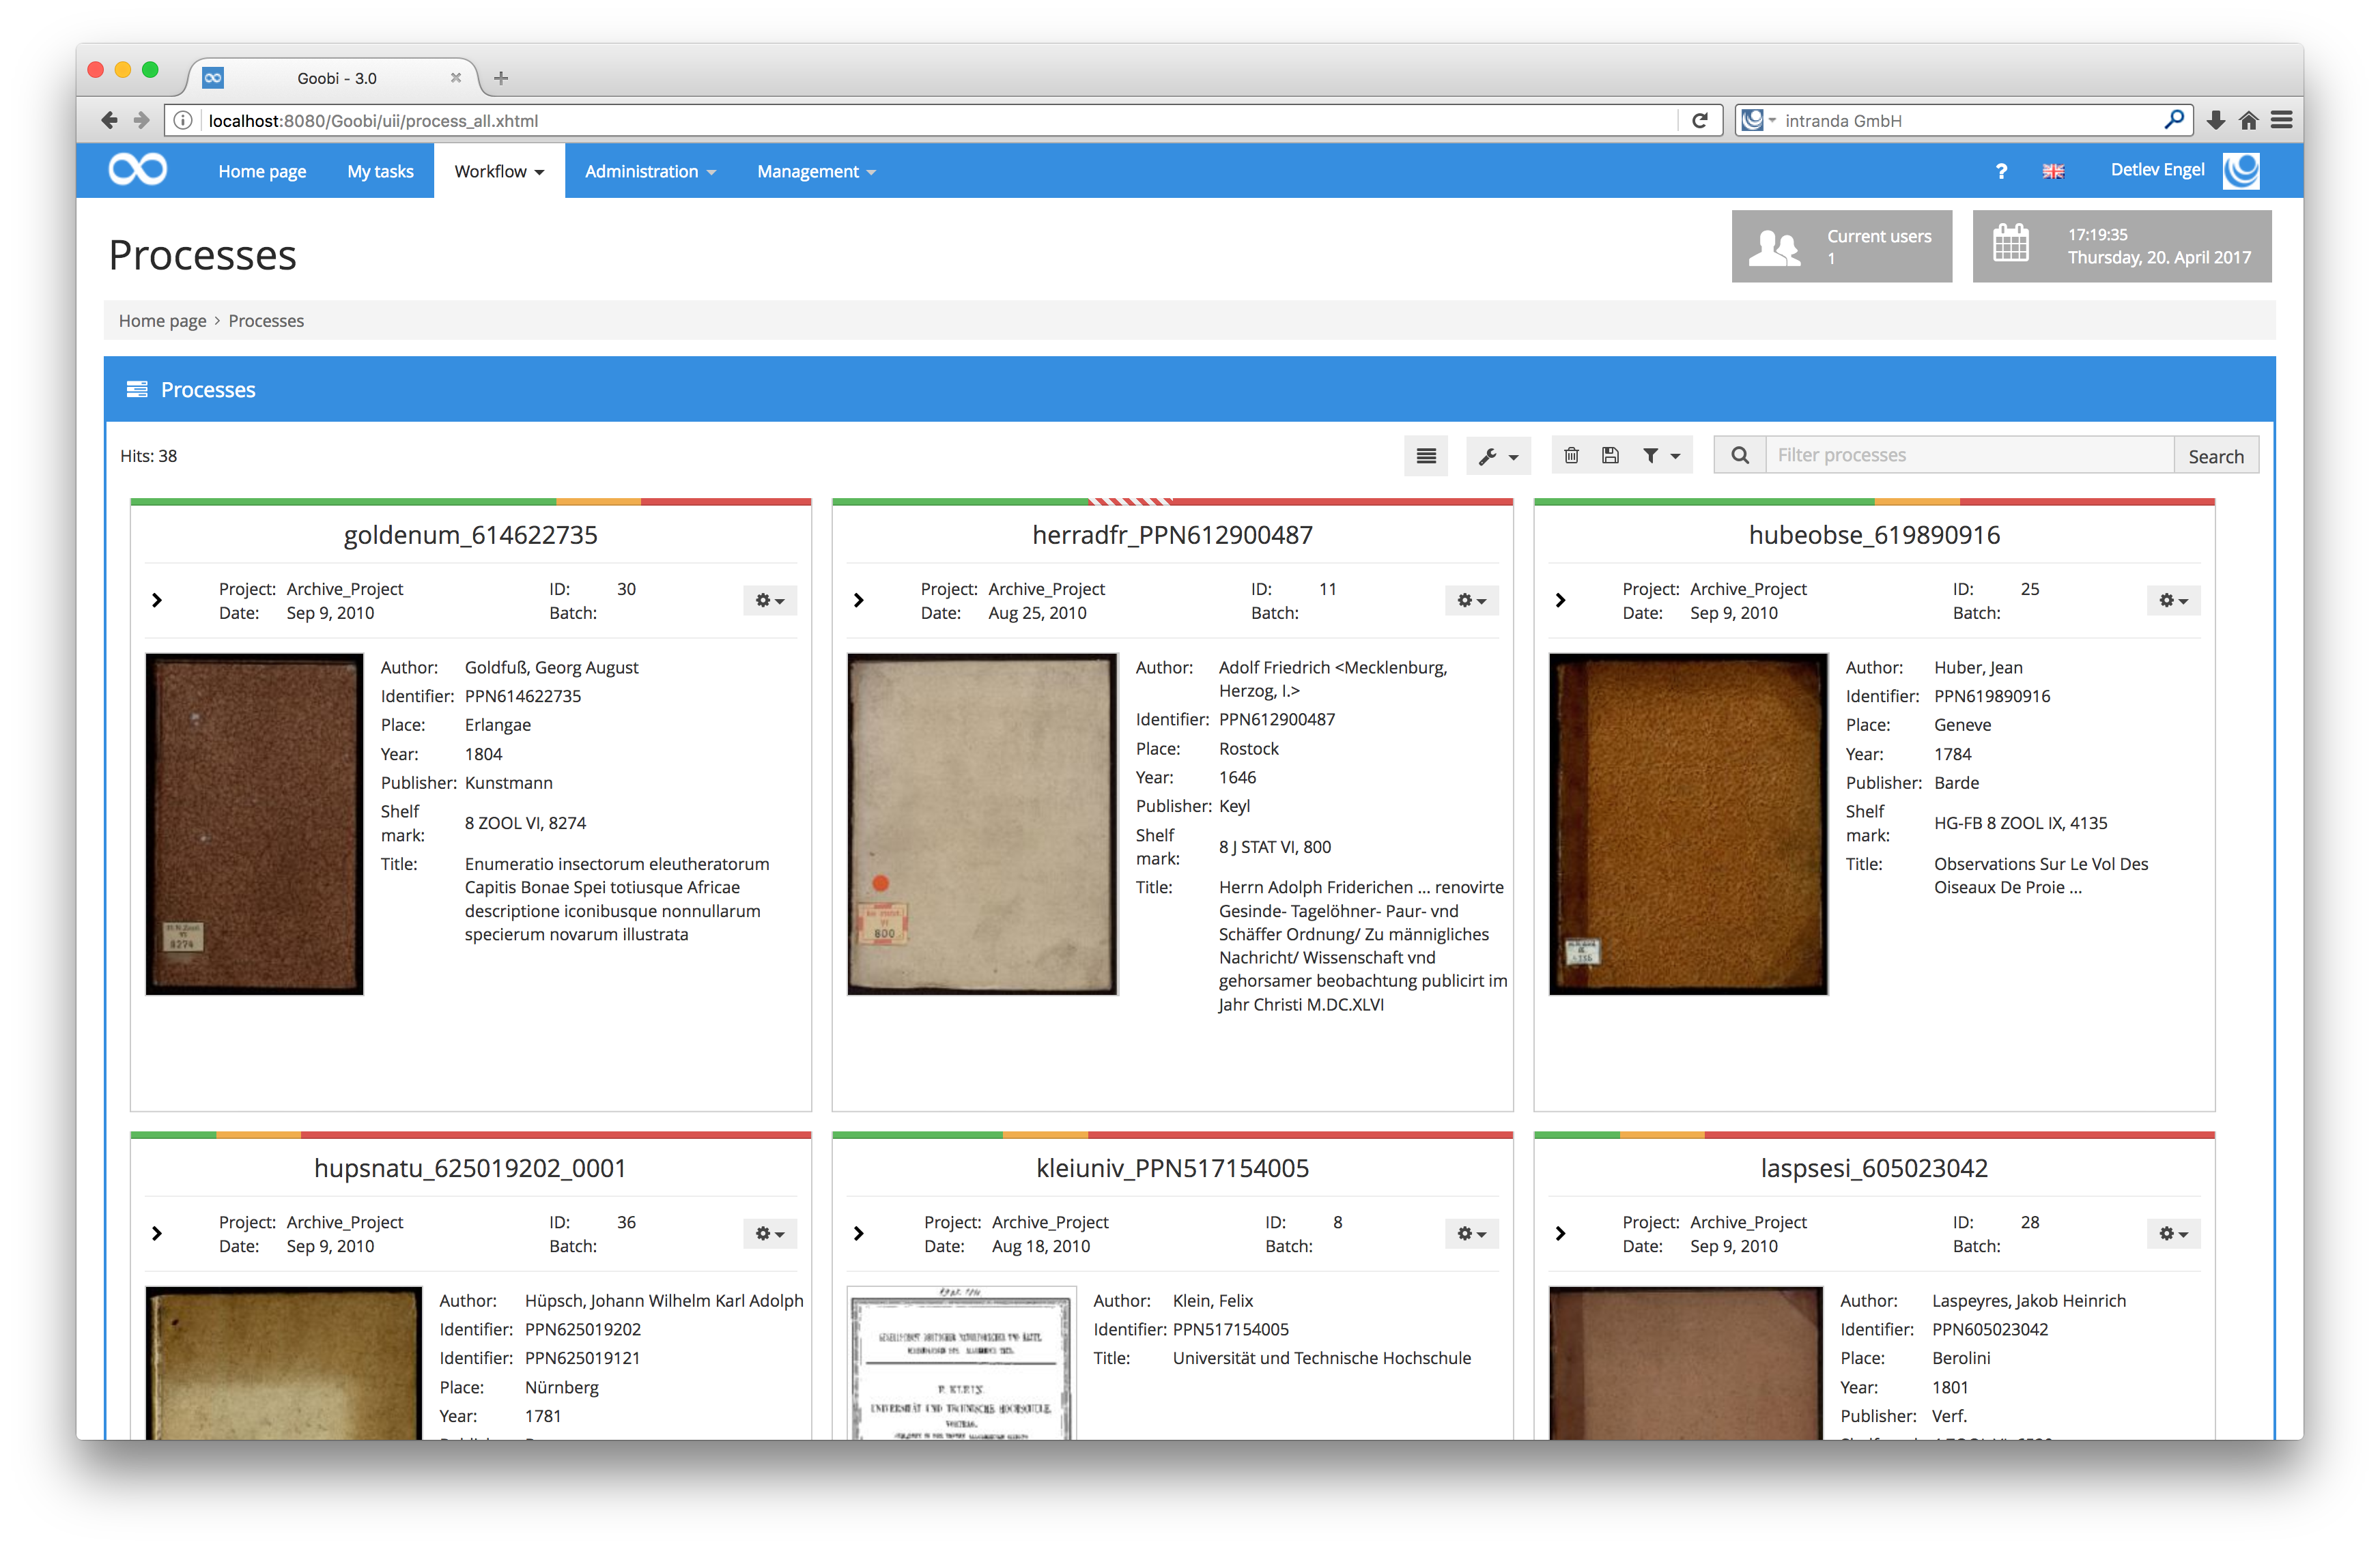Click the save filter floppy disk icon
The height and width of the screenshot is (1549, 2380).
click(1610, 456)
